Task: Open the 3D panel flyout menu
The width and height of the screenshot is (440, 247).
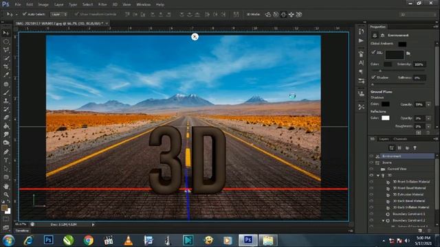Action: 435,139
